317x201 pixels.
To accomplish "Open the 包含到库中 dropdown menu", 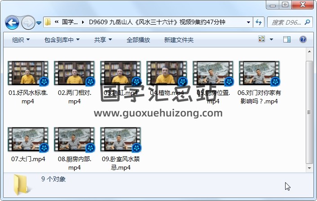I will [62, 40].
